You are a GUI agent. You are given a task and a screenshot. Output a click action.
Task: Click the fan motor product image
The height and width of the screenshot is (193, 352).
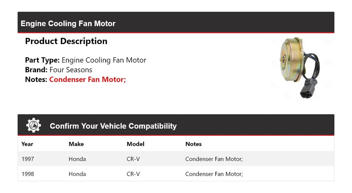tap(298, 68)
